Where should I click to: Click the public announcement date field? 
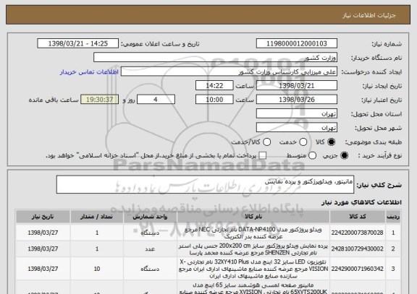[x=78, y=43]
